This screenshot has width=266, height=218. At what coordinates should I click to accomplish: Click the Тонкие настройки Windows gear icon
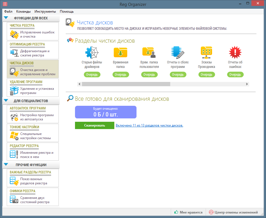click(14, 136)
